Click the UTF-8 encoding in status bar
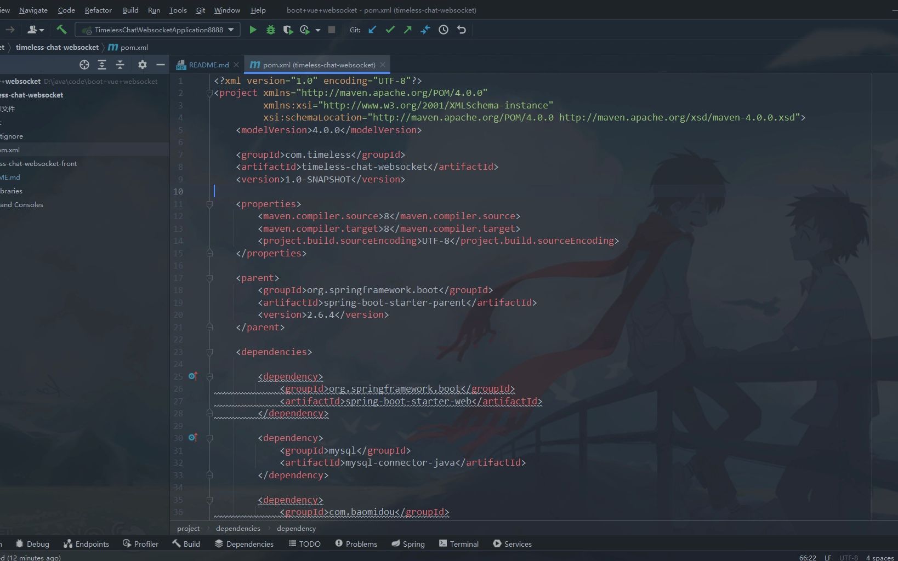The height and width of the screenshot is (561, 898). click(x=848, y=558)
